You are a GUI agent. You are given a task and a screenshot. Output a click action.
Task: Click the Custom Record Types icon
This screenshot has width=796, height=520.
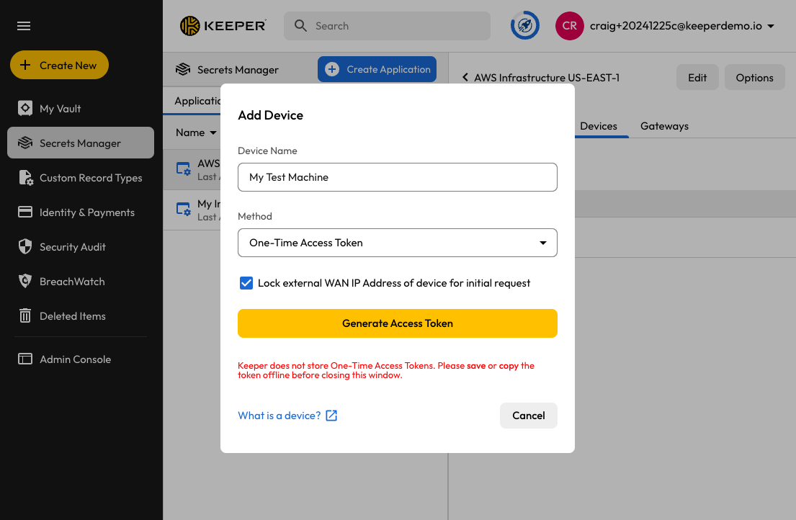pos(25,178)
